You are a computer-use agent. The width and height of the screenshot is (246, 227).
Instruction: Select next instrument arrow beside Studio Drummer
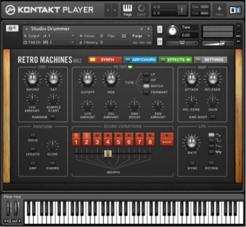(148, 29)
